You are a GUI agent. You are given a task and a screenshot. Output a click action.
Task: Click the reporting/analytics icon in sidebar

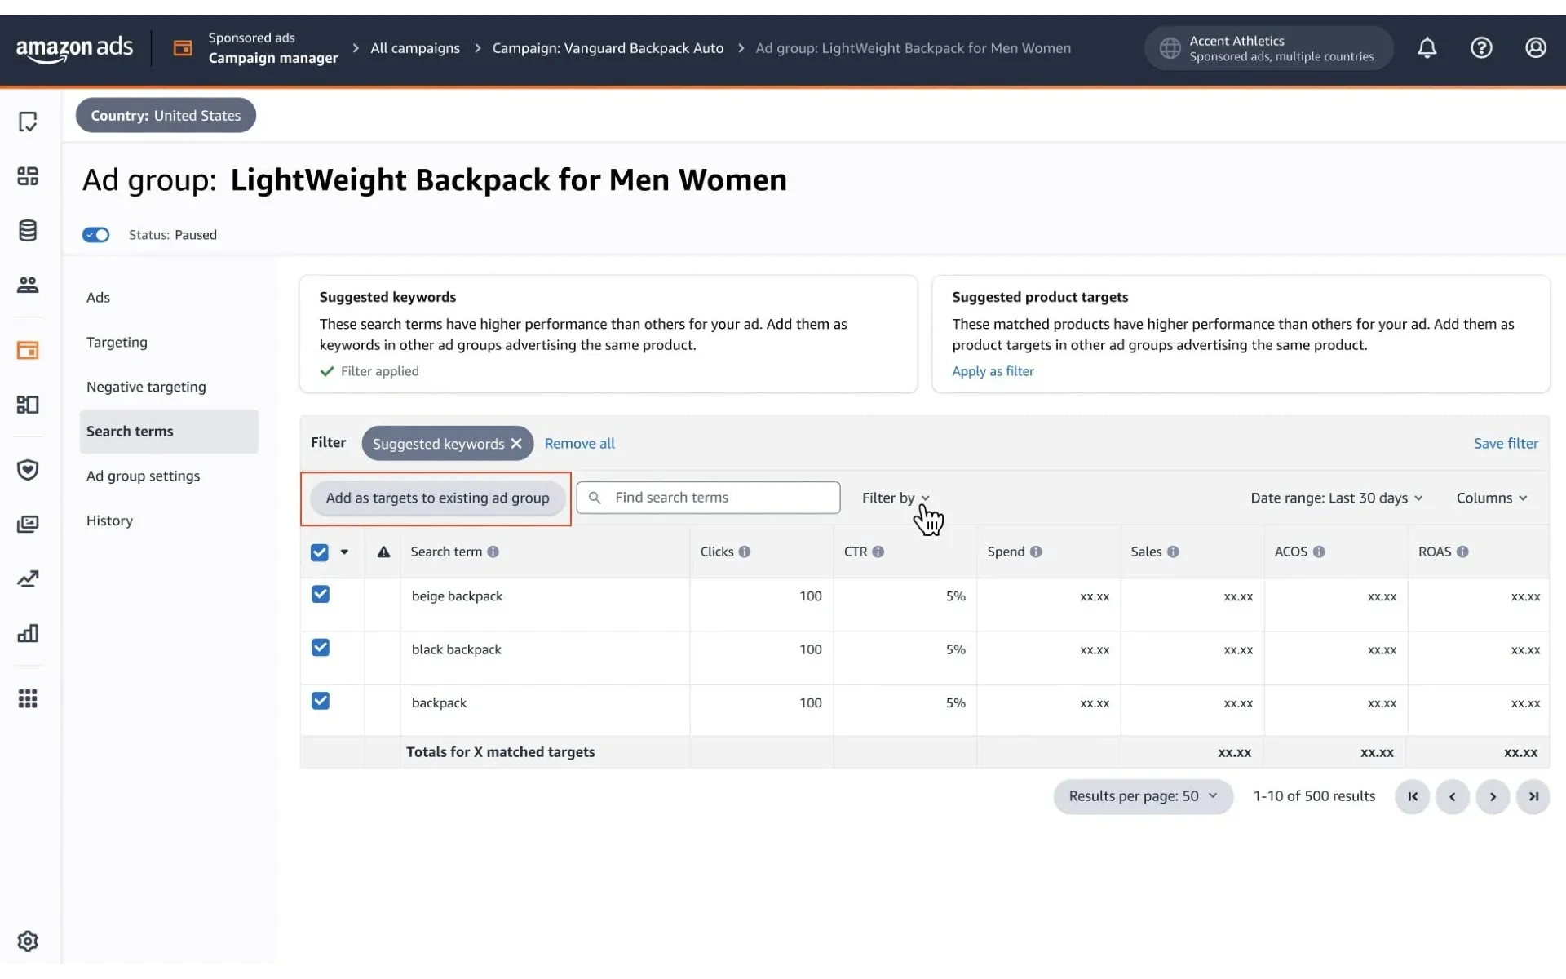29,631
